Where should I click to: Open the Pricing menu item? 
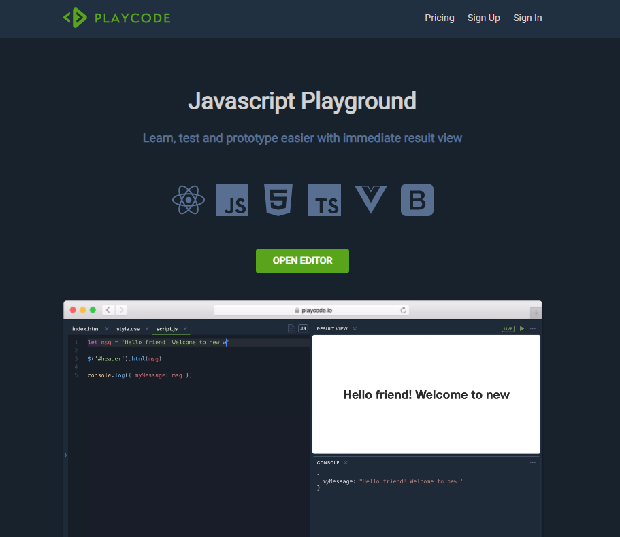pos(439,18)
